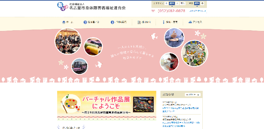Image resolution: width=264 pixels, height=129 pixels.
Task: Open the お問い合わせ link beside phone number
Action: [x=198, y=11]
